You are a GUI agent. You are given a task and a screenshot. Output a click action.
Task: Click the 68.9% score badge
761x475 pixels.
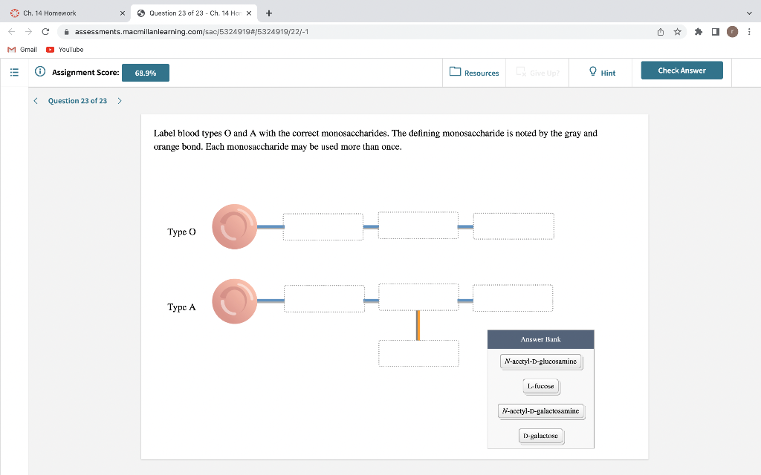point(146,73)
